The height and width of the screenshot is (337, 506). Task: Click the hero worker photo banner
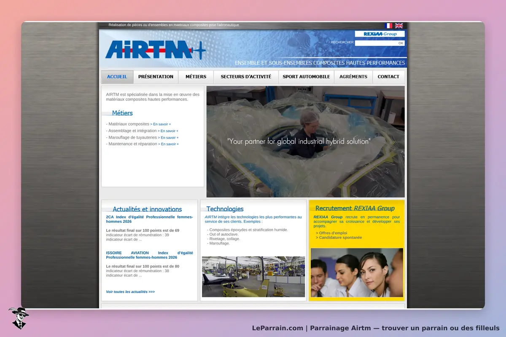click(305, 142)
